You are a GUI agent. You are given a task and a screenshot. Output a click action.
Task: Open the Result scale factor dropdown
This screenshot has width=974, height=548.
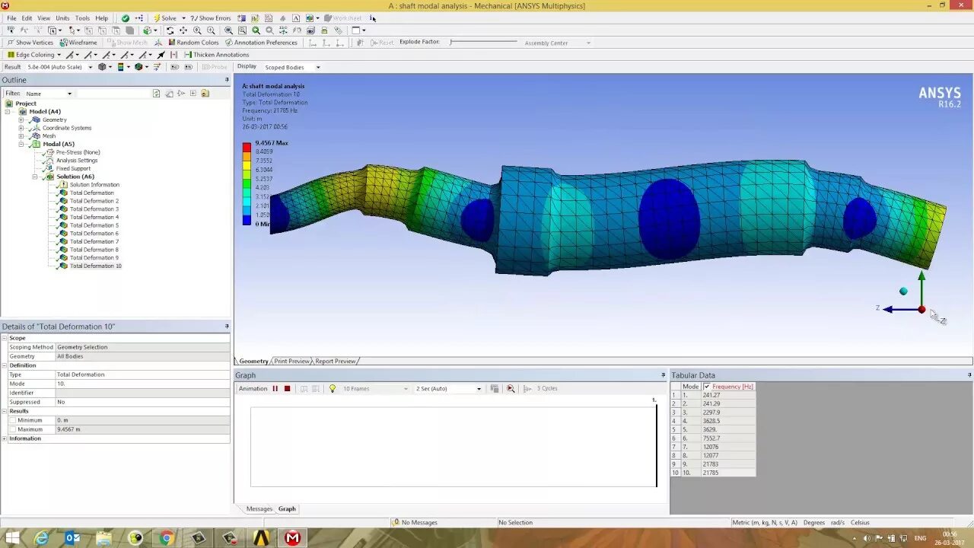(x=91, y=67)
